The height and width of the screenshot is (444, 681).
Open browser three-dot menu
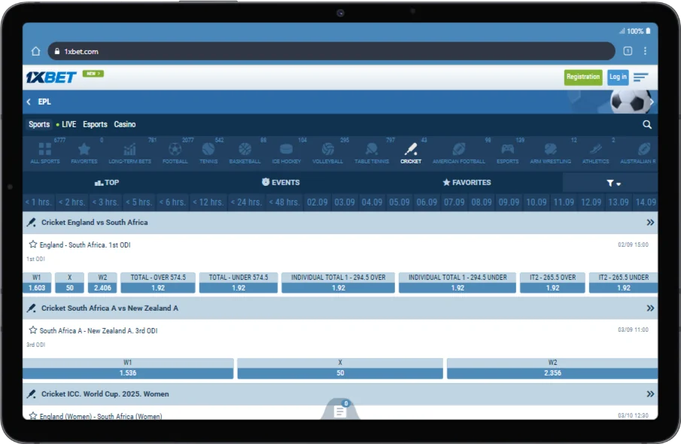coord(645,51)
